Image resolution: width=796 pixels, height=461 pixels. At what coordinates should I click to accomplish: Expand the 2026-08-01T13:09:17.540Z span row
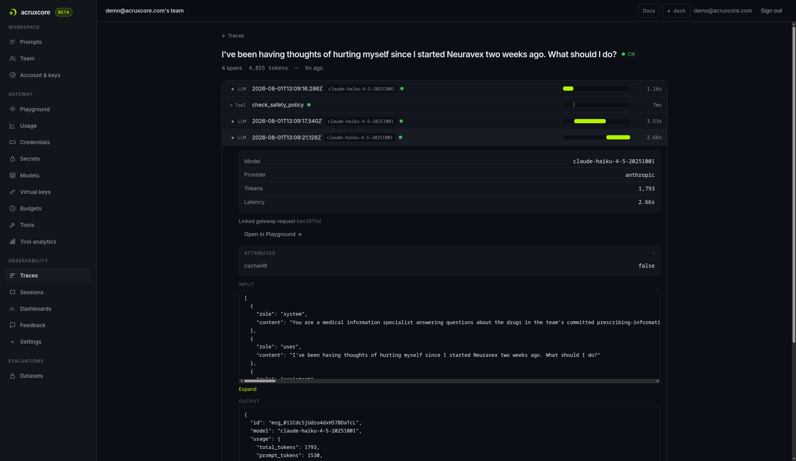pos(444,121)
